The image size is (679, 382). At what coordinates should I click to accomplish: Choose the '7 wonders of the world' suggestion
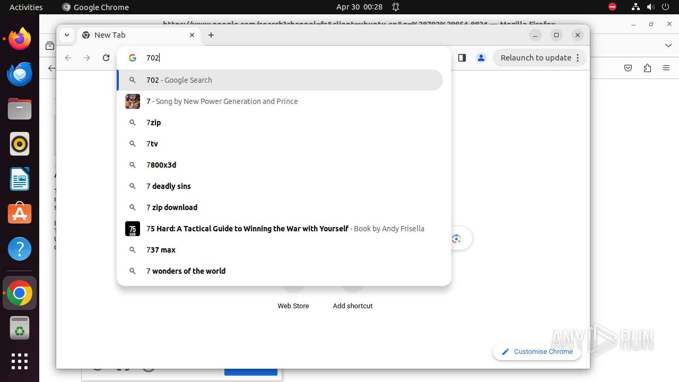tap(280, 271)
